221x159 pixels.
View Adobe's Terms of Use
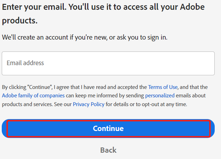point(163,87)
